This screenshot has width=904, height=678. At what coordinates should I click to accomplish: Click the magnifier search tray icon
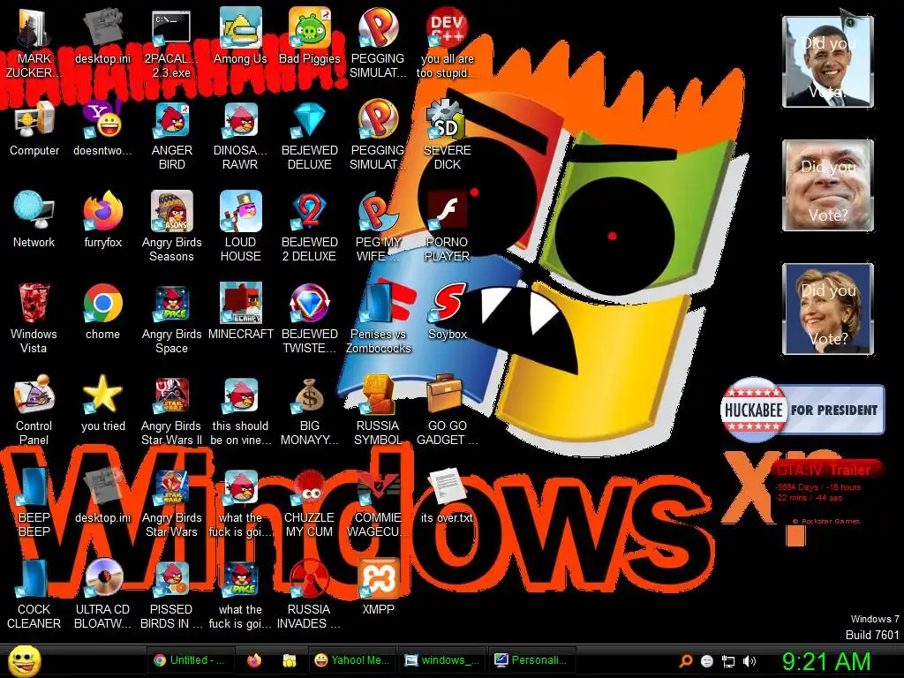coord(685,661)
